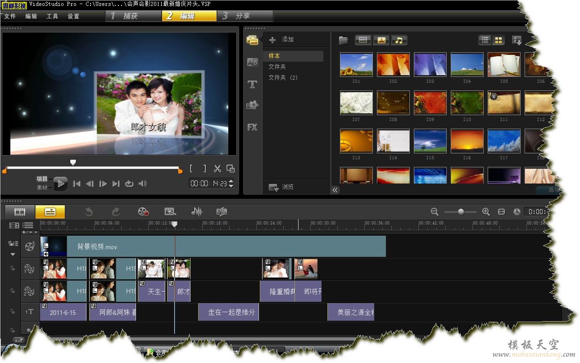Image resolution: width=580 pixels, height=363 pixels.
Task: Open the 编辑 menu
Action: (31, 16)
